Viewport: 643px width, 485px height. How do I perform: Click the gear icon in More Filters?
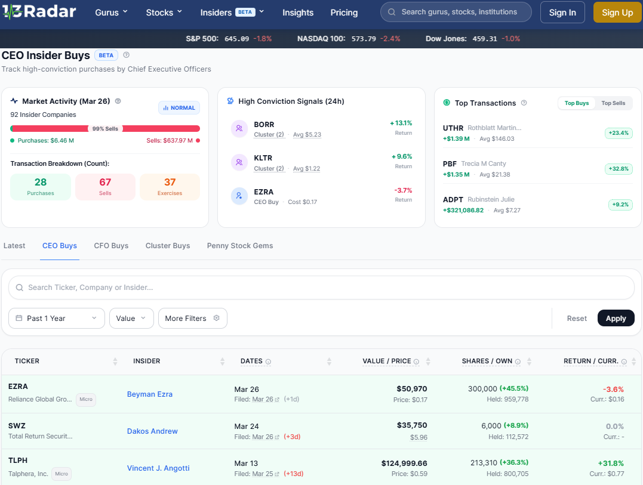tap(217, 318)
